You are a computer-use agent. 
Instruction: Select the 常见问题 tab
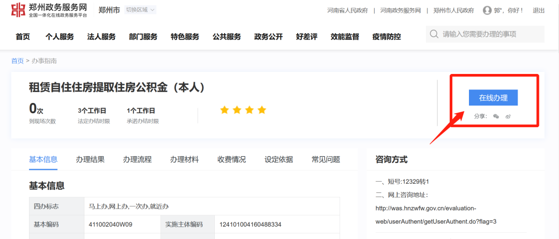pyautogui.click(x=326, y=159)
